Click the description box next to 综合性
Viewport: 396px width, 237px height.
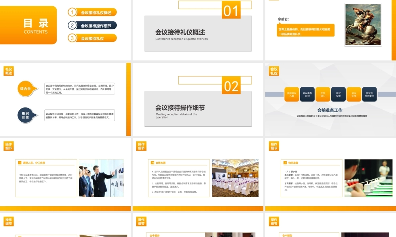[x=80, y=88]
